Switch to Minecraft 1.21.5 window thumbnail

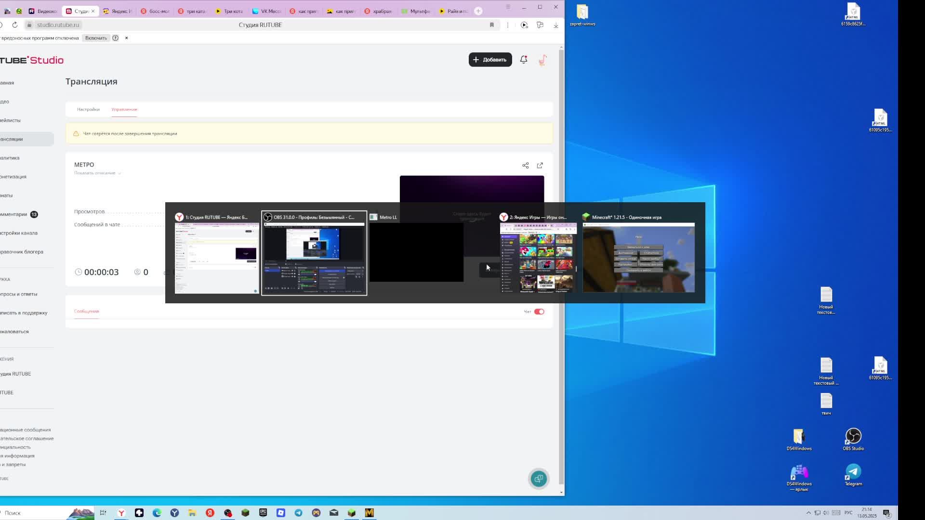click(638, 257)
